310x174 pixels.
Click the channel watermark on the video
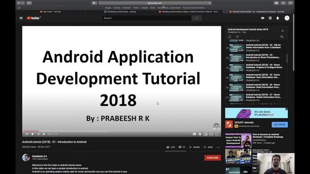point(217,126)
